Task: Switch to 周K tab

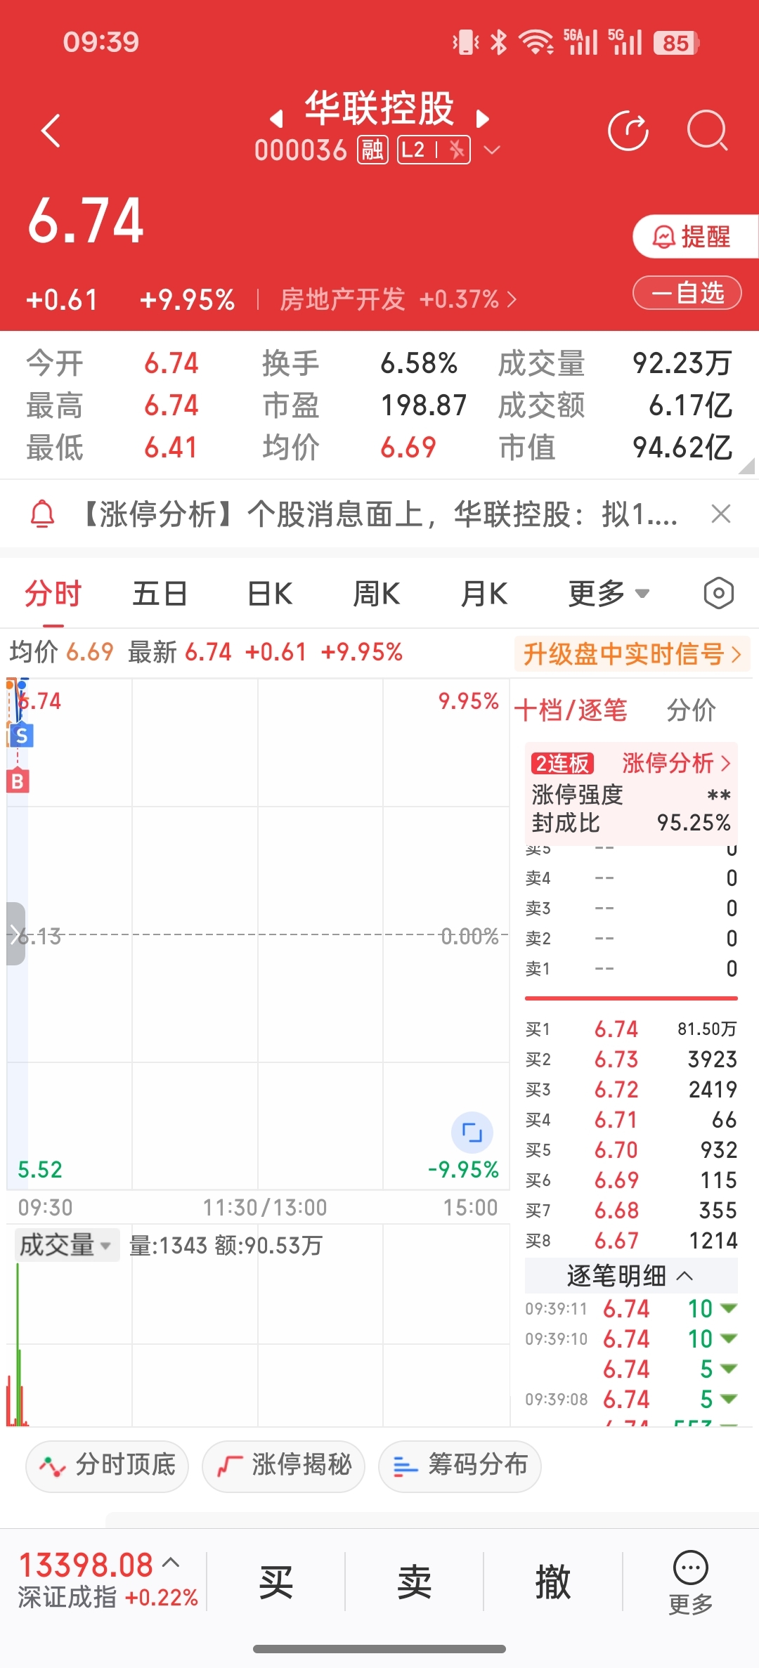Action: coord(377,594)
